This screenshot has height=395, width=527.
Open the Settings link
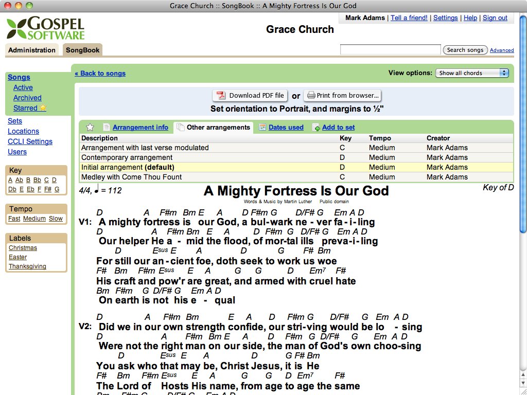pos(445,18)
